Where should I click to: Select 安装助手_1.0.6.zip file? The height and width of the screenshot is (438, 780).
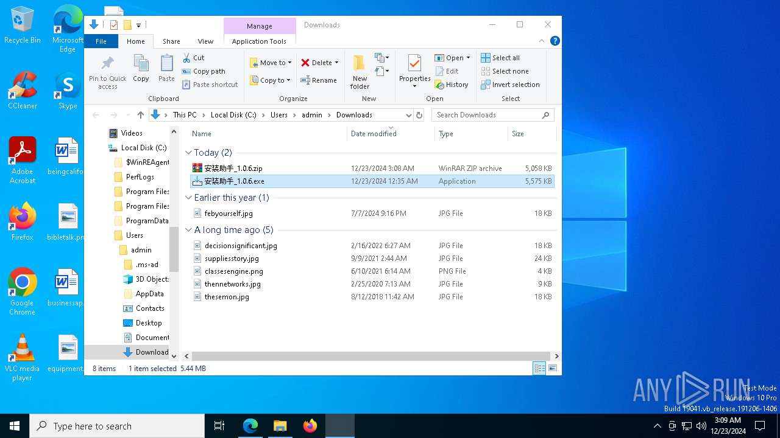pyautogui.click(x=372, y=169)
